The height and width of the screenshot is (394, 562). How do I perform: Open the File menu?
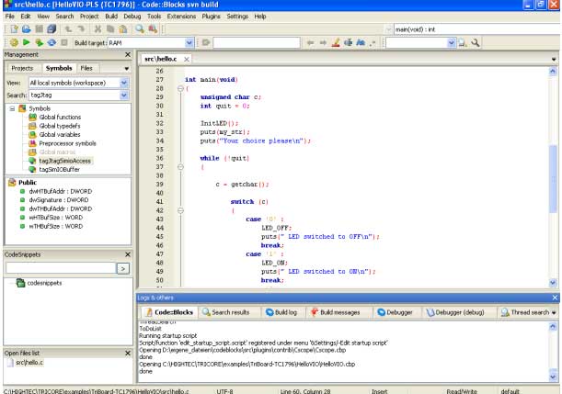point(10,17)
